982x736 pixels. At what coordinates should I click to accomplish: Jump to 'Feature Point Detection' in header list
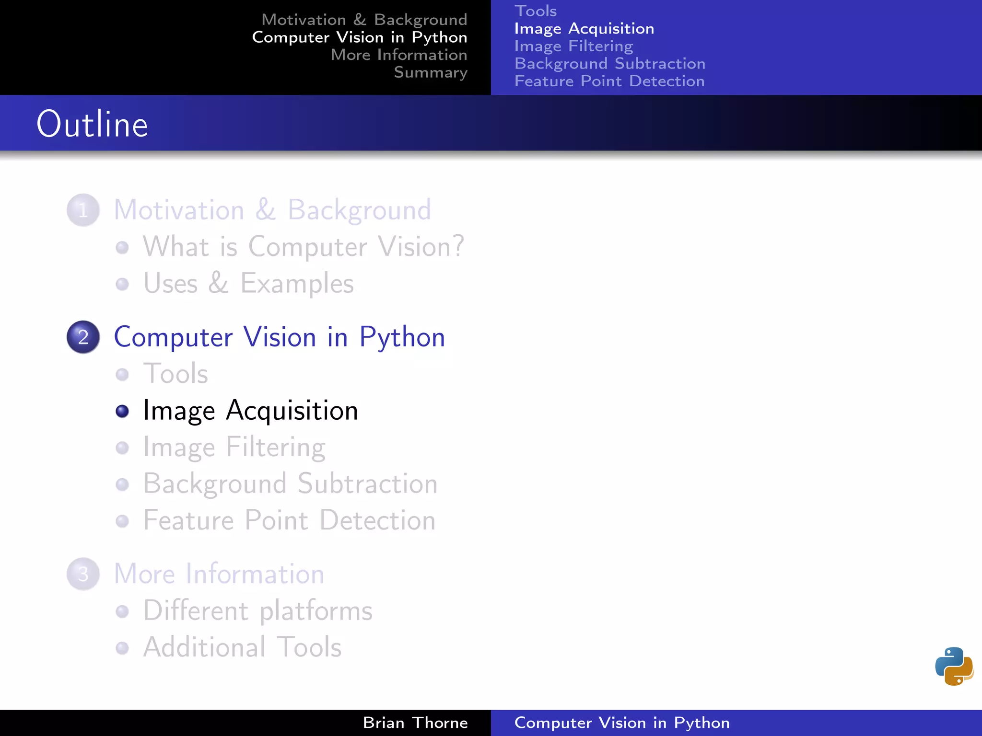coord(609,81)
